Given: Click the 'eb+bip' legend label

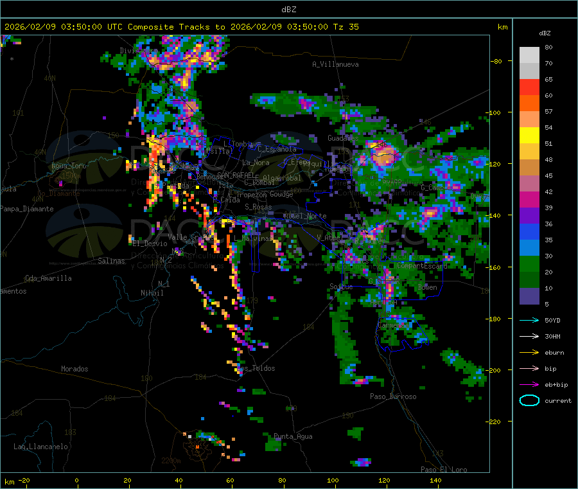Looking at the screenshot, I should coord(556,385).
